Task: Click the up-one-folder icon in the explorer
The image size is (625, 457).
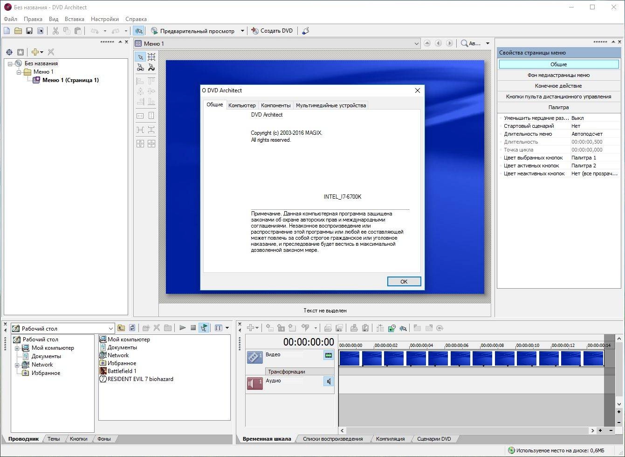Action: (x=121, y=328)
